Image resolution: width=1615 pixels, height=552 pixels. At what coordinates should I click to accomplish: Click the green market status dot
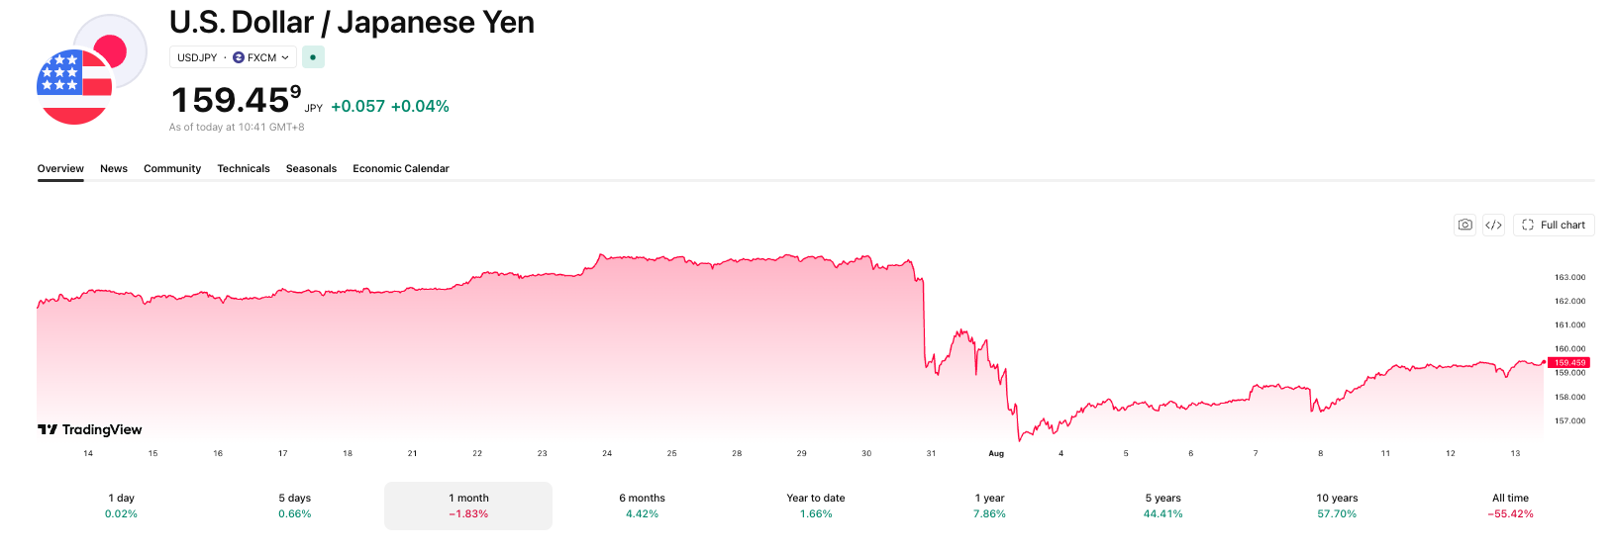[313, 57]
